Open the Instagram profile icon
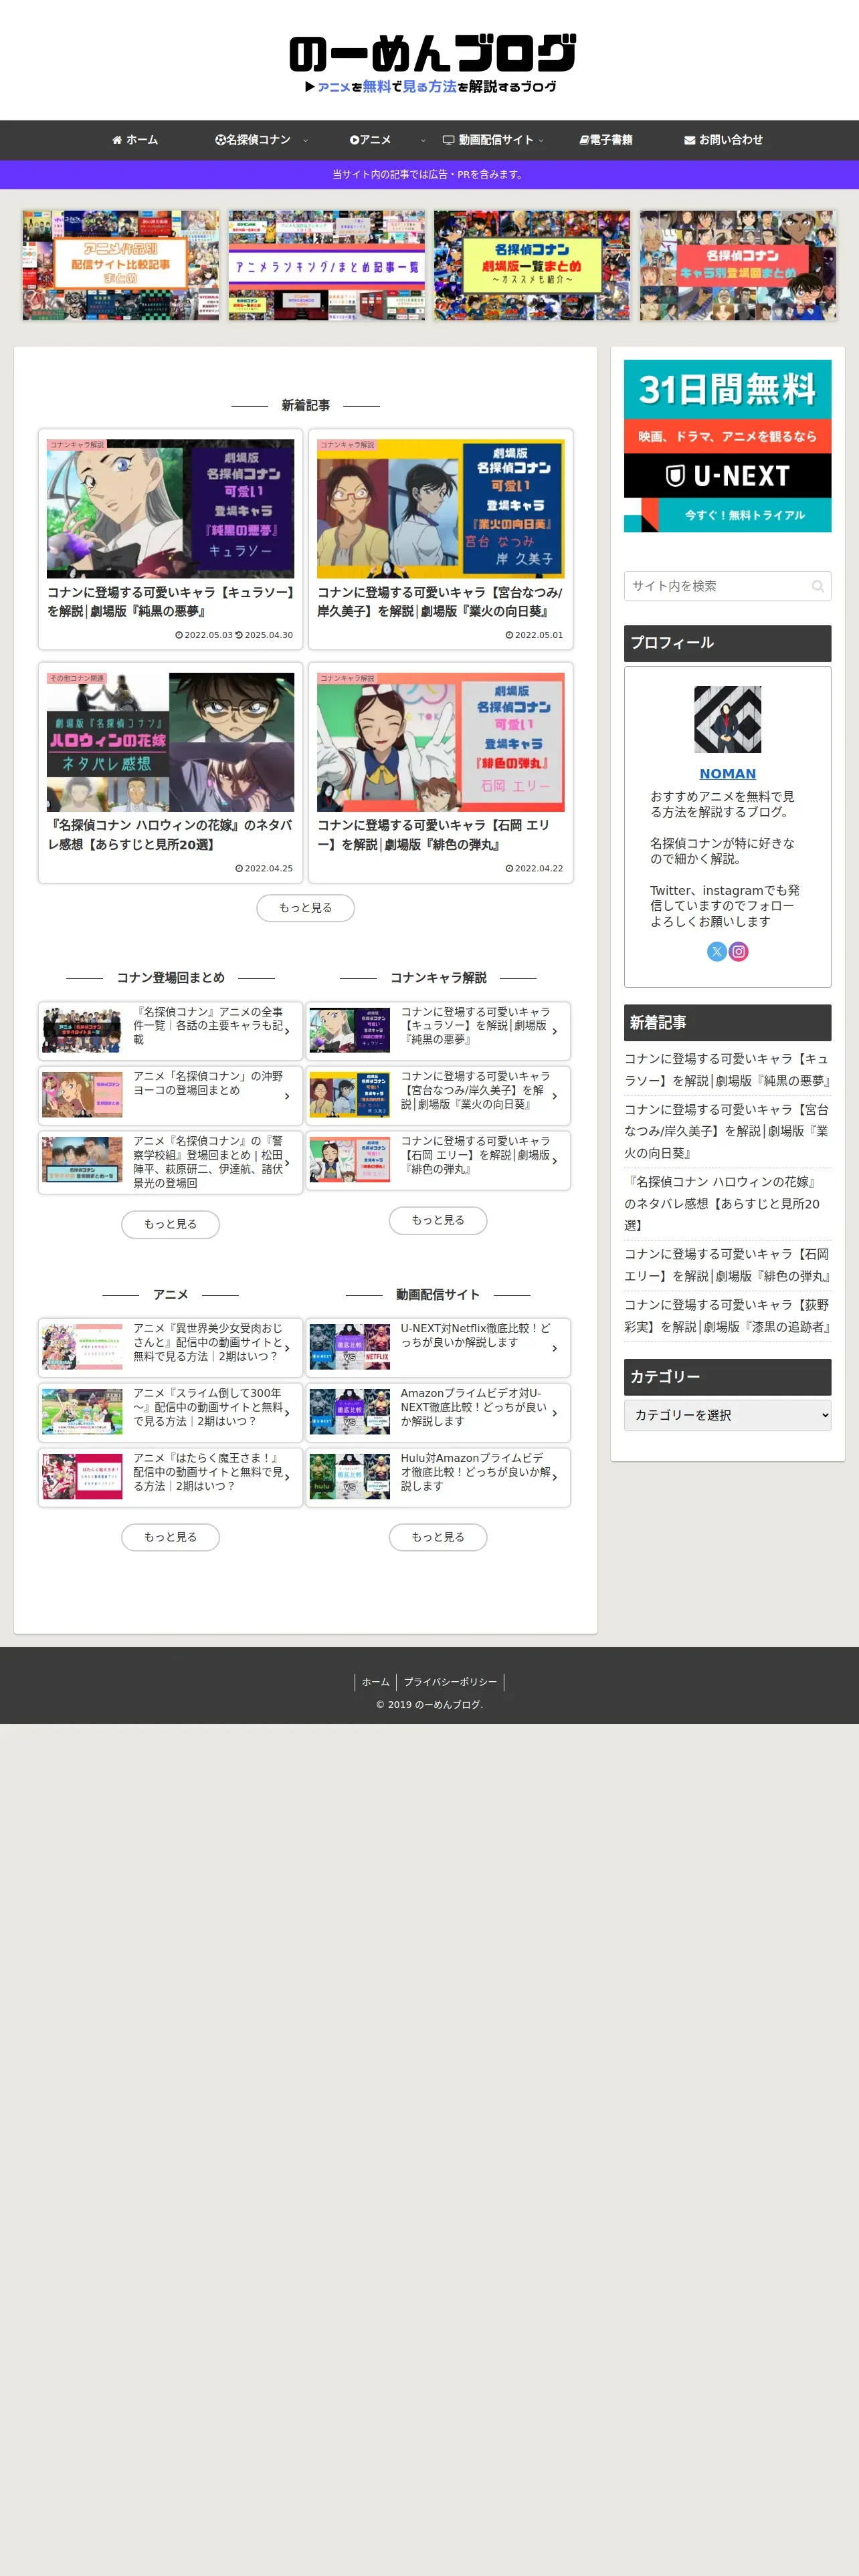This screenshot has height=2576, width=859. coord(738,951)
